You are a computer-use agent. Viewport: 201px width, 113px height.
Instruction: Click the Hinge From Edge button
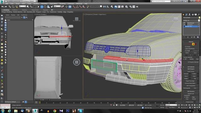click(190, 81)
